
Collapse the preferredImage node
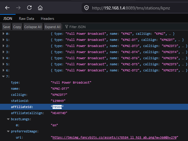tap(8, 131)
